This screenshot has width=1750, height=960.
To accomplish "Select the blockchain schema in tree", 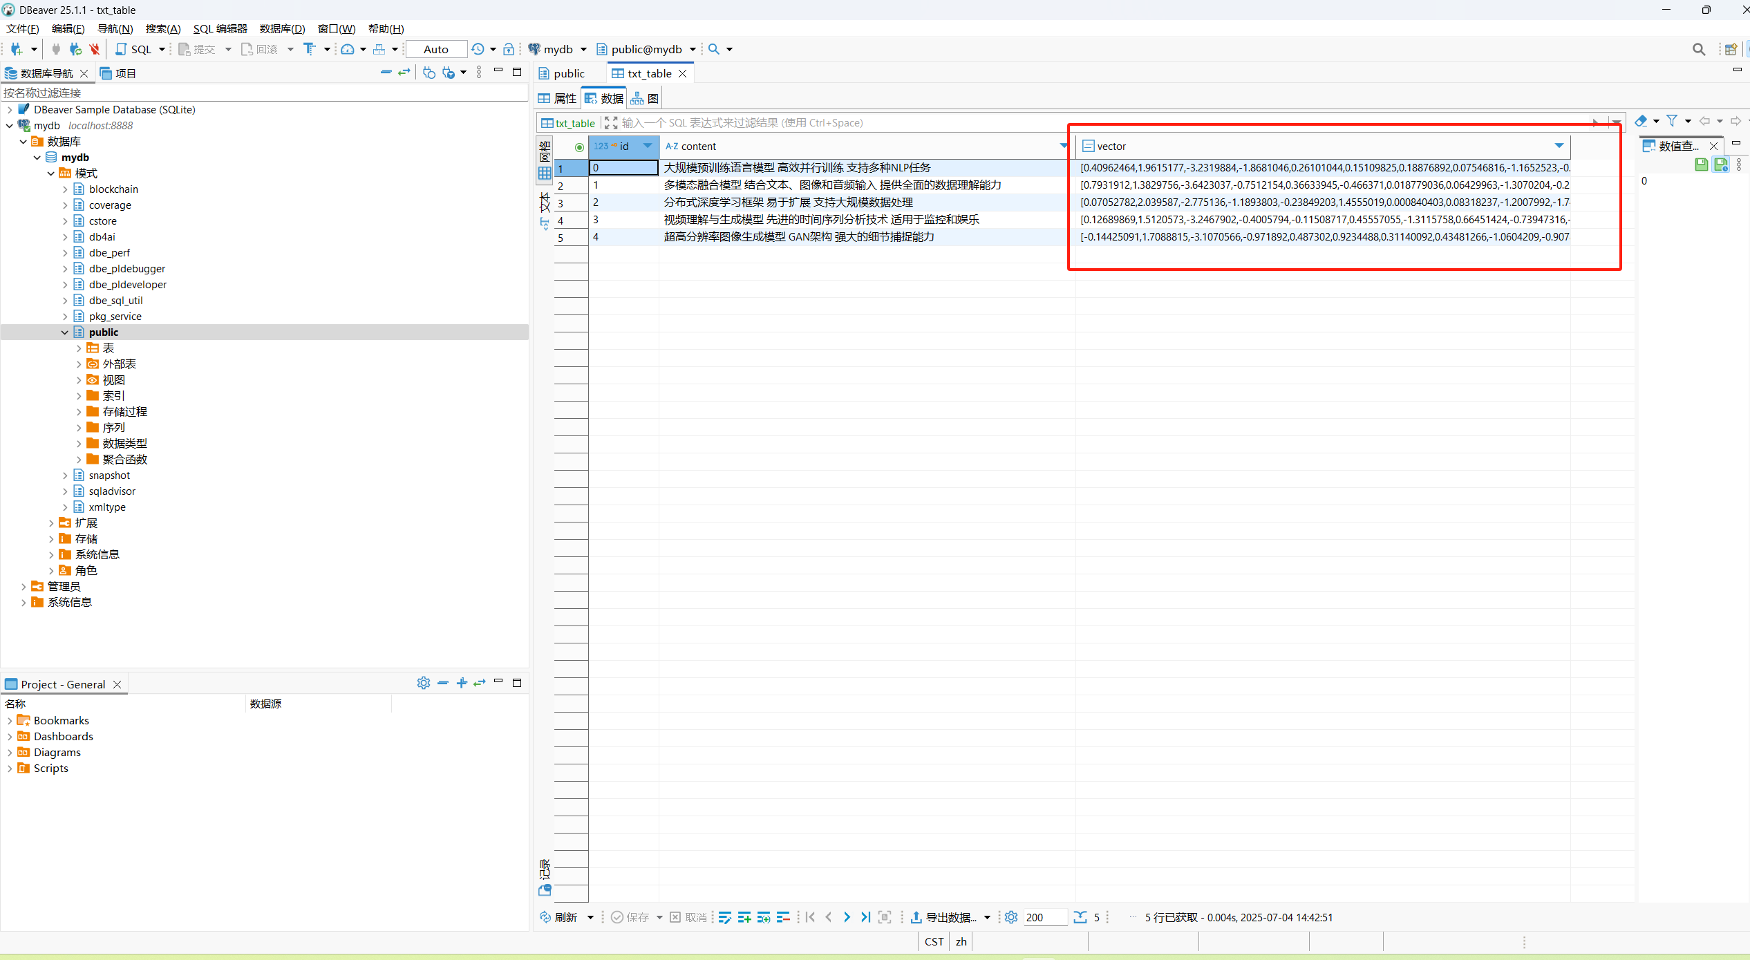I will (113, 189).
